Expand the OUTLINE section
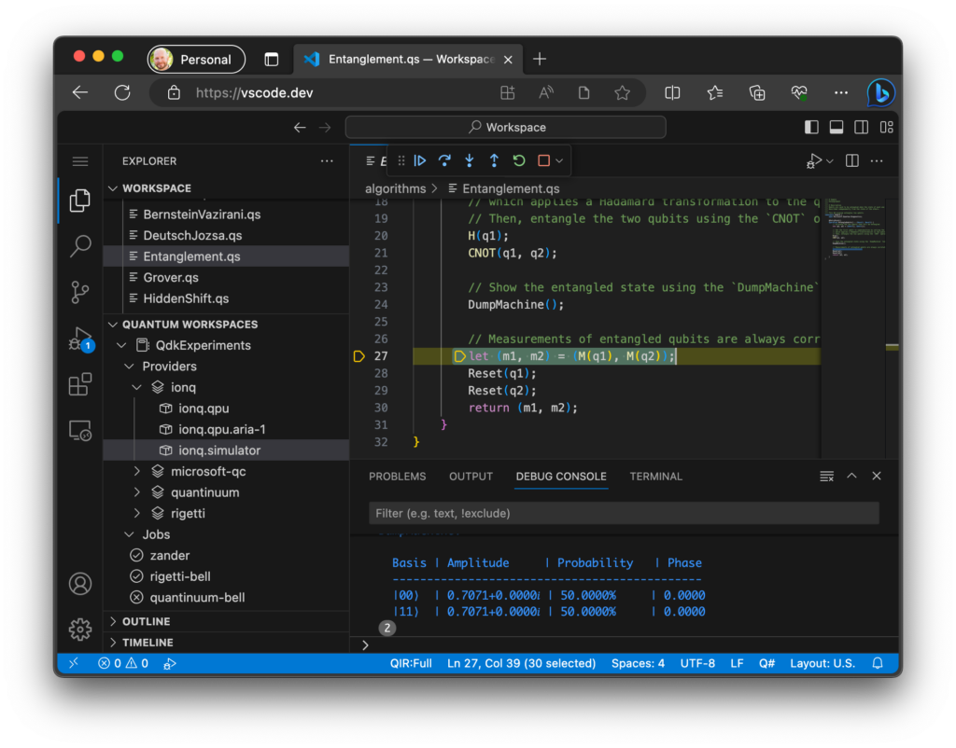The height and width of the screenshot is (748, 956). pyautogui.click(x=146, y=621)
